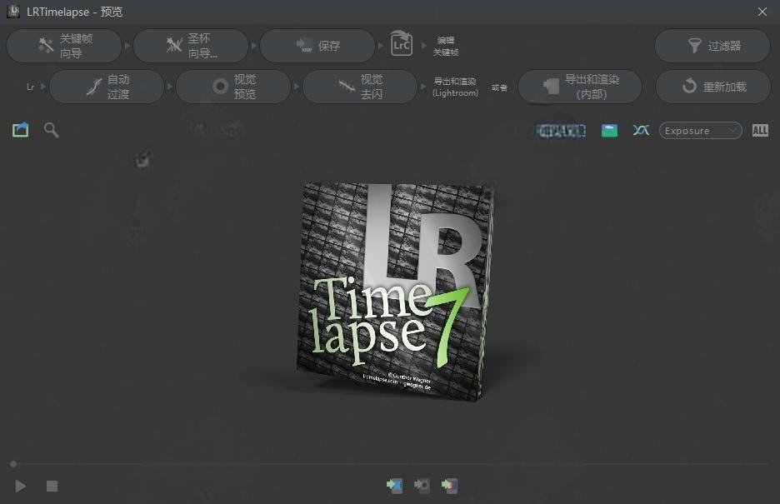Viewport: 780px width, 504px height.
Task: Play the preview sequence
Action: pos(20,486)
